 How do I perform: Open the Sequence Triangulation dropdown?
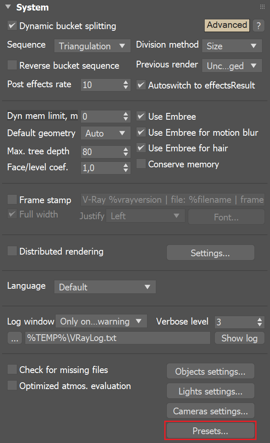pyautogui.click(x=92, y=46)
